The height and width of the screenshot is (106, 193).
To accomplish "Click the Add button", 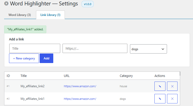I will point(46,58).
